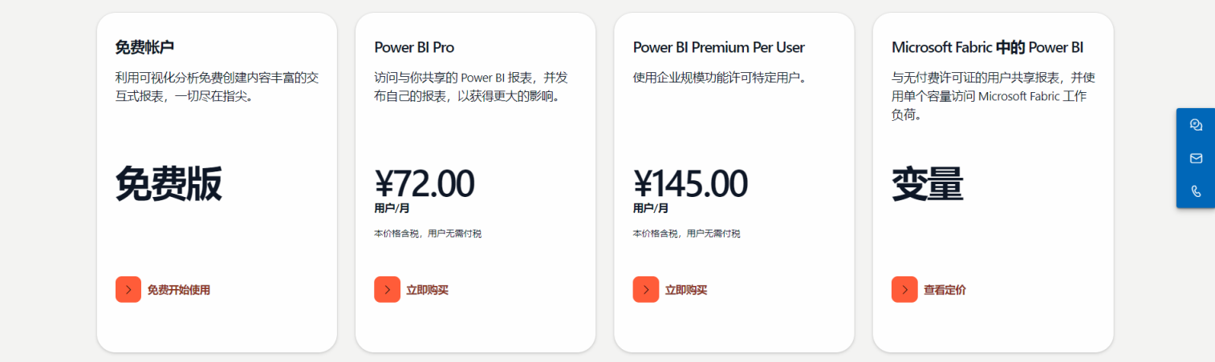
Task: Click the tax note under ¥72.00
Action: pyautogui.click(x=428, y=234)
